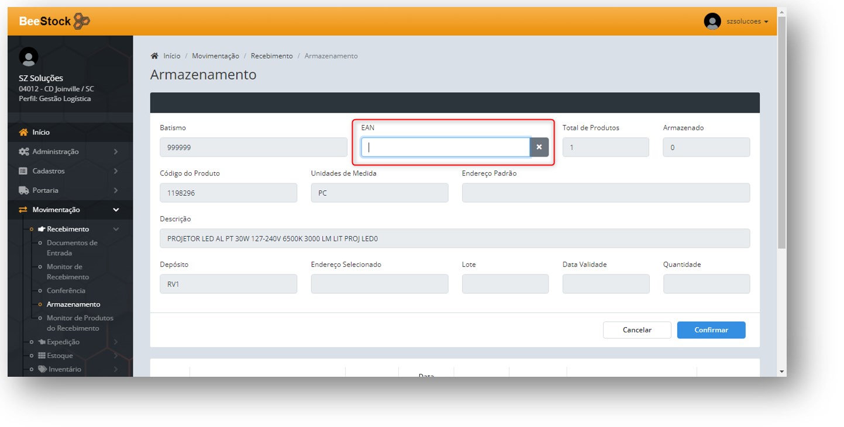Collapse the Recebimento submenu

[116, 229]
